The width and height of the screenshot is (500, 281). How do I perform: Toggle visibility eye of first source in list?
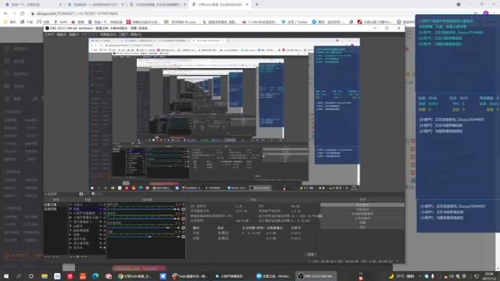pyautogui.click(x=101, y=205)
